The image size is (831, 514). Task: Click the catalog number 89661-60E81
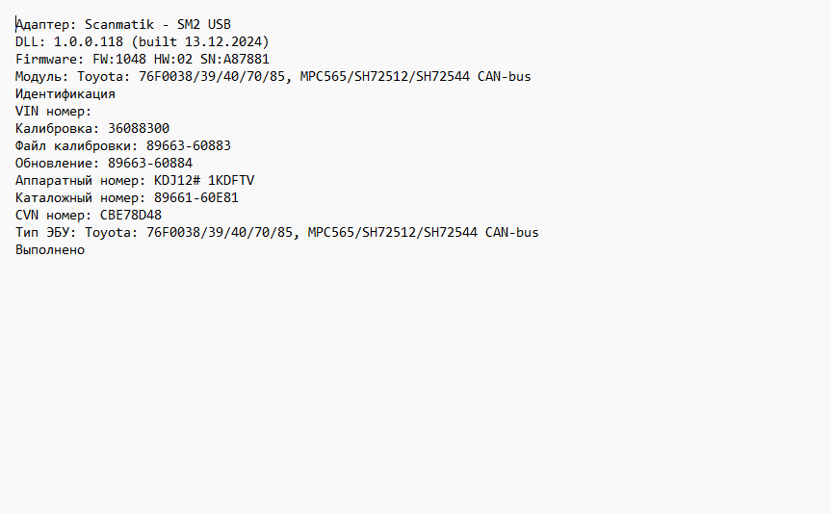(196, 198)
